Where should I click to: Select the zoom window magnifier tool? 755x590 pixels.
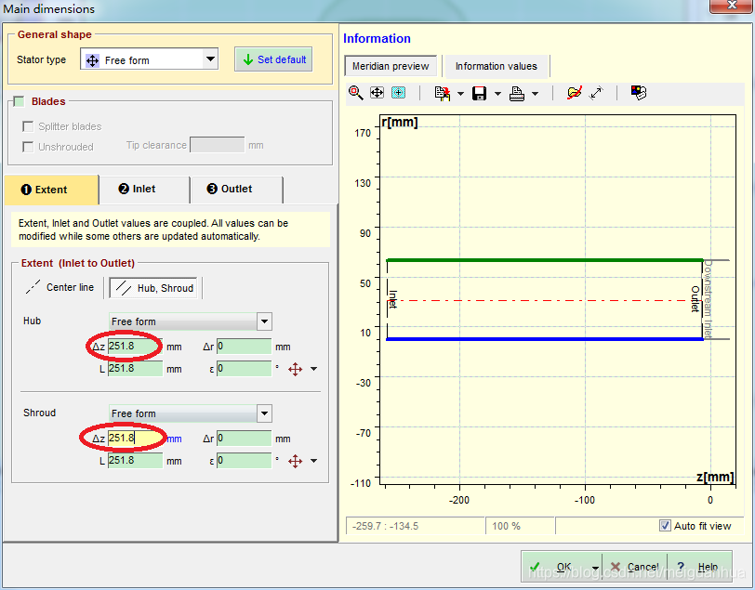pyautogui.click(x=356, y=92)
